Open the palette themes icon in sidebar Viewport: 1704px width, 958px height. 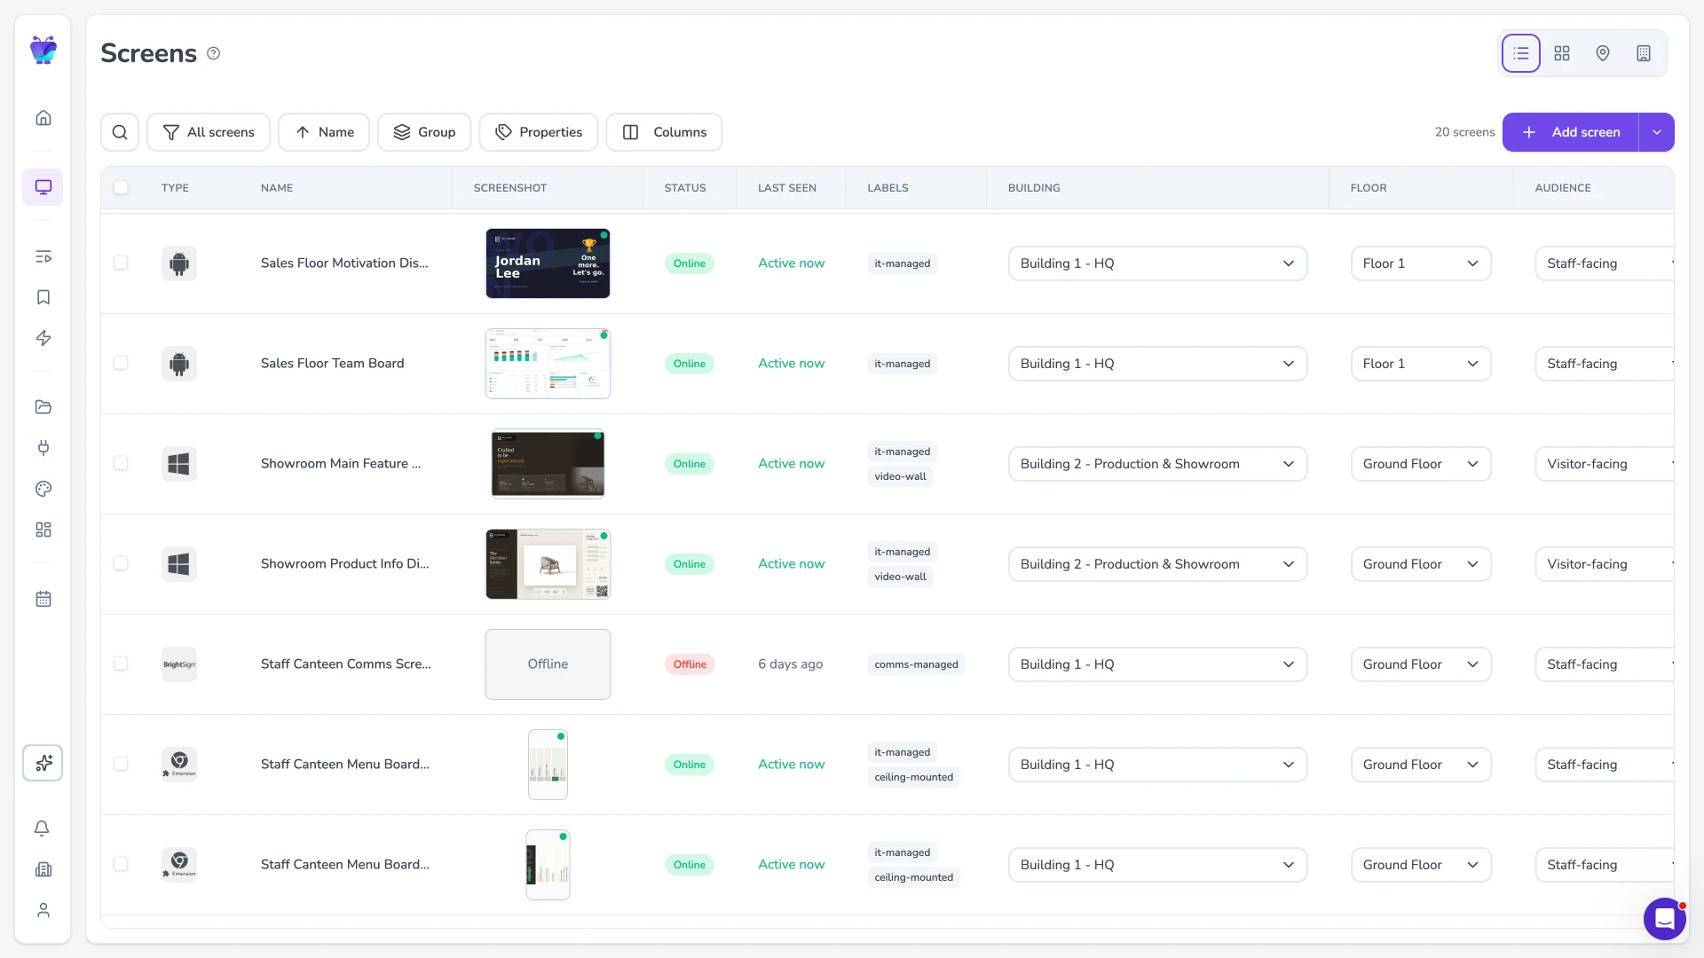(43, 489)
